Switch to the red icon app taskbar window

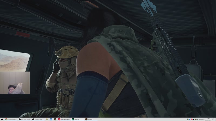(64, 119)
